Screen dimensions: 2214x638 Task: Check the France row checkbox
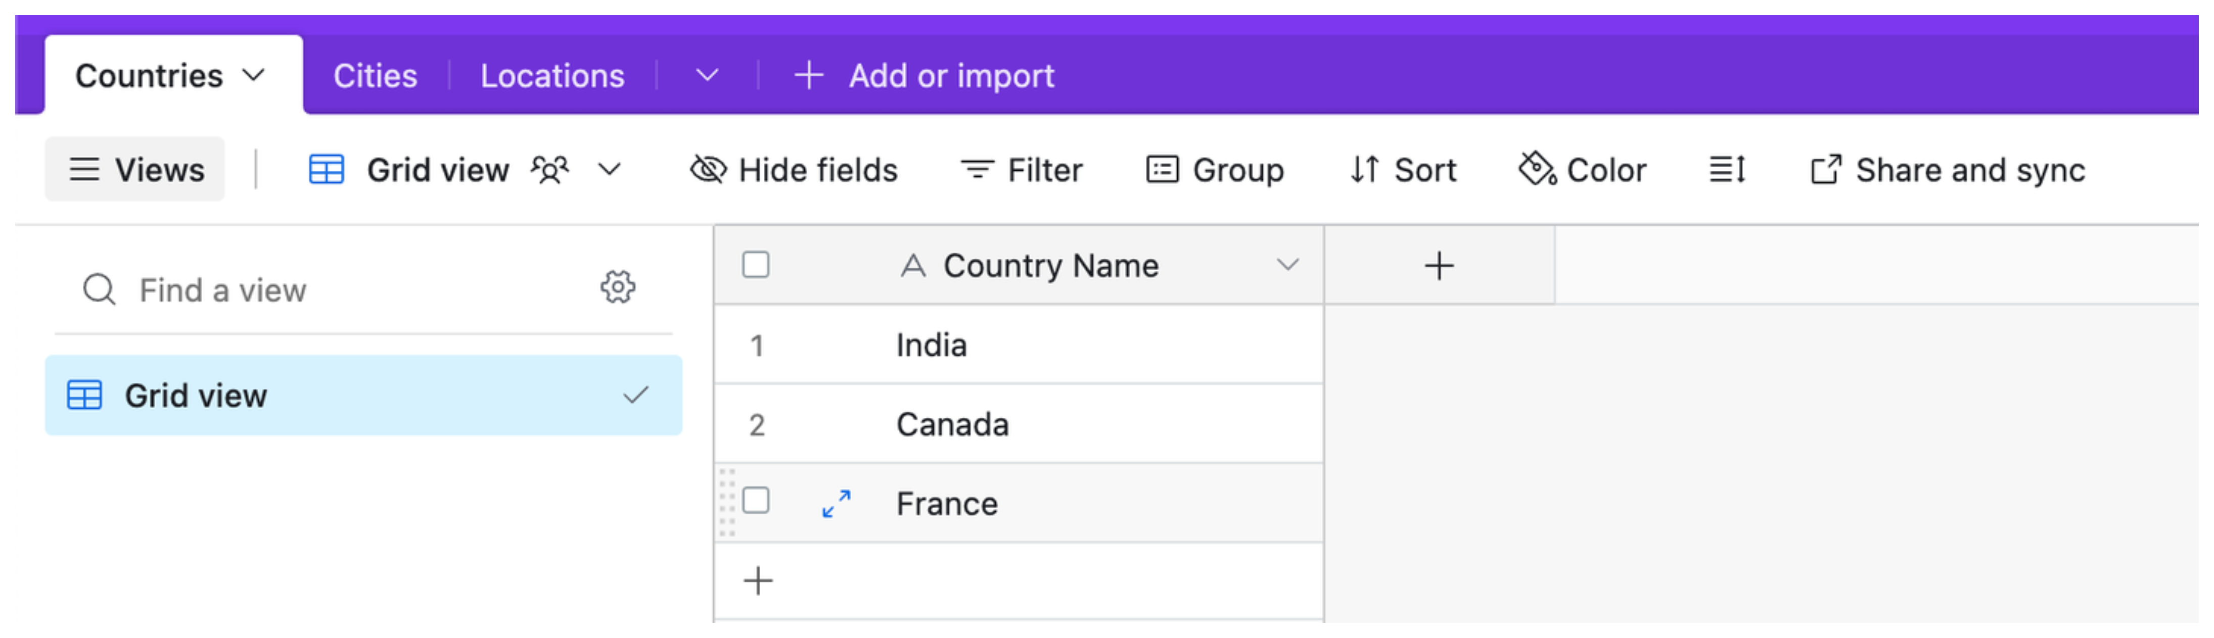click(756, 501)
